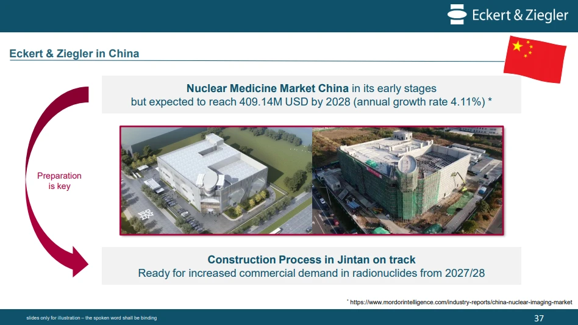578x325 pixels.
Task: Click the Eckert & Ziegler logo icon
Action: click(x=457, y=15)
